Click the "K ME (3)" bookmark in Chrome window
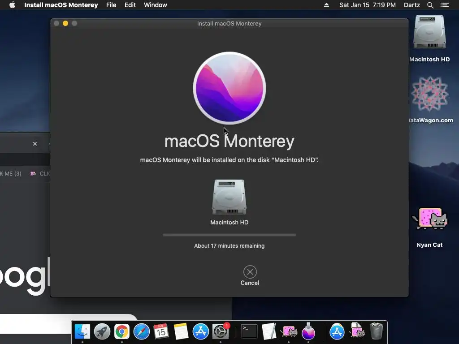This screenshot has height=344, width=459. pos(11,173)
